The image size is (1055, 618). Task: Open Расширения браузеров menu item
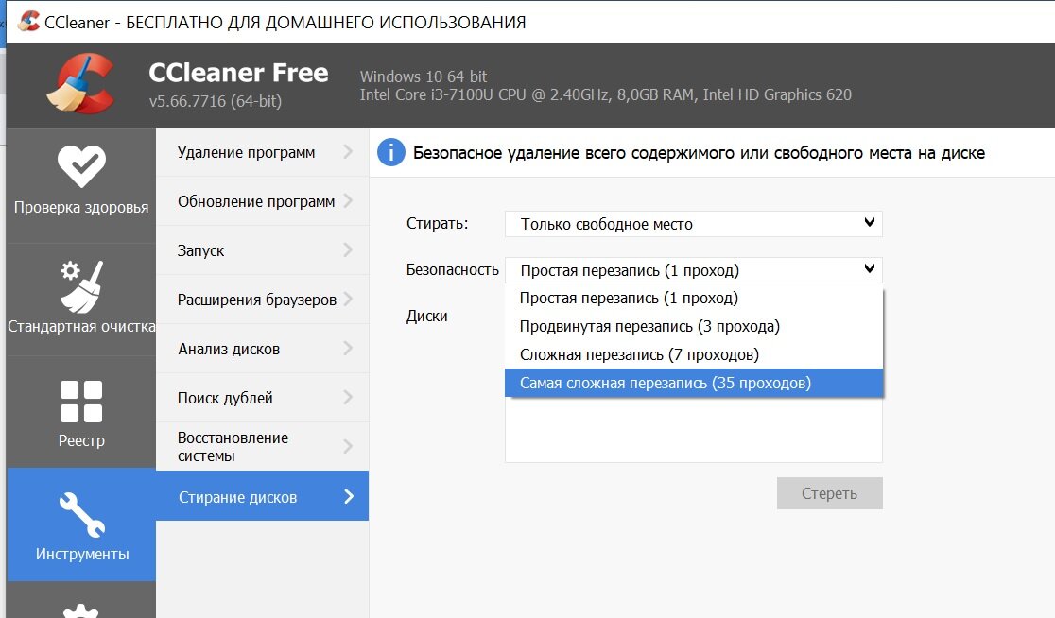(x=262, y=300)
